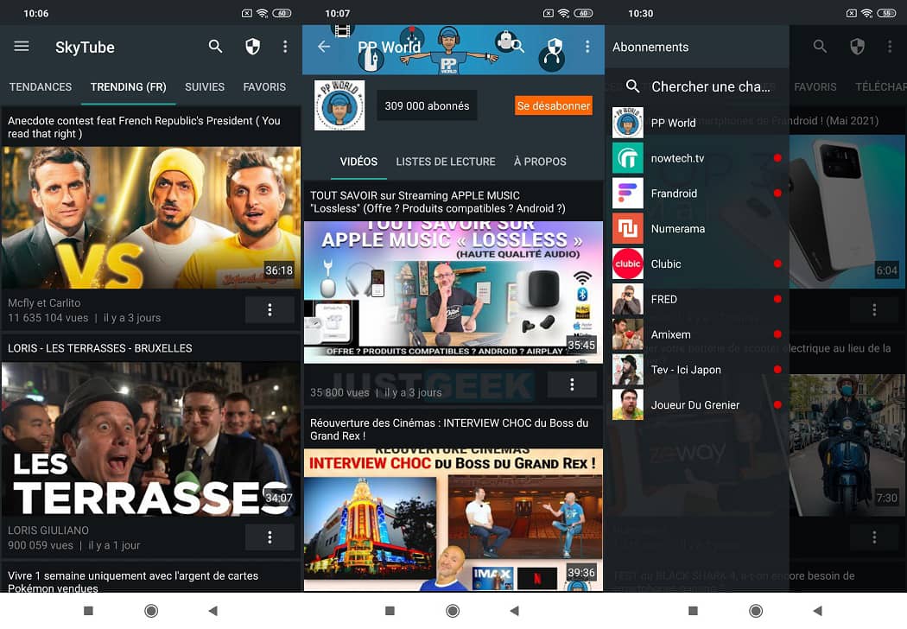The height and width of the screenshot is (629, 907).
Task: Tap LORIS - LES TERRASSES - BRUXELLES title
Action: click(100, 348)
